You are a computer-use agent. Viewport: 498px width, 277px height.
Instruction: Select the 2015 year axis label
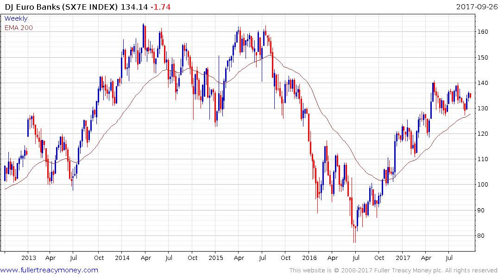216,258
